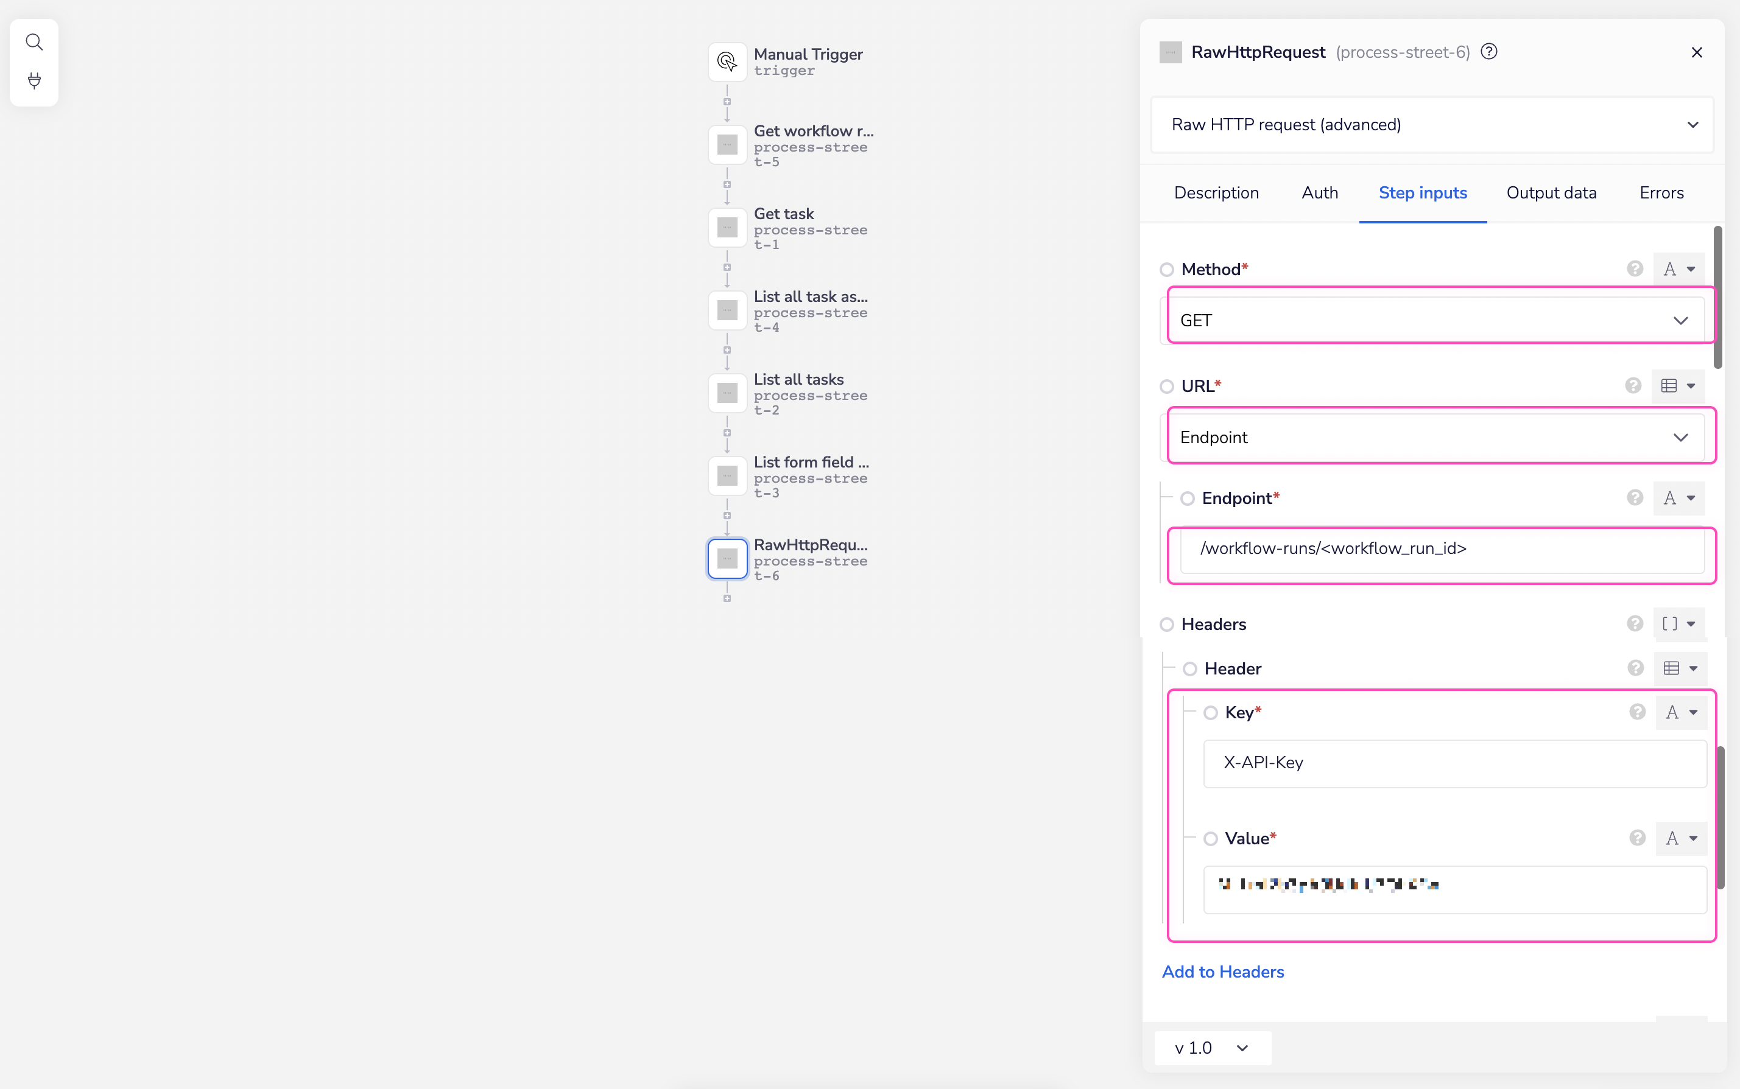Click the List all tasks step icon
Viewport: 1740px width, 1089px height.
(x=727, y=393)
